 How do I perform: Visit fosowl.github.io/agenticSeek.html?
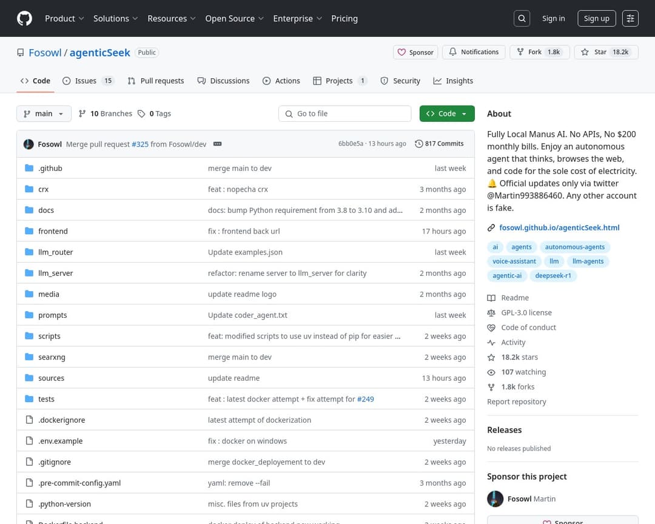559,228
